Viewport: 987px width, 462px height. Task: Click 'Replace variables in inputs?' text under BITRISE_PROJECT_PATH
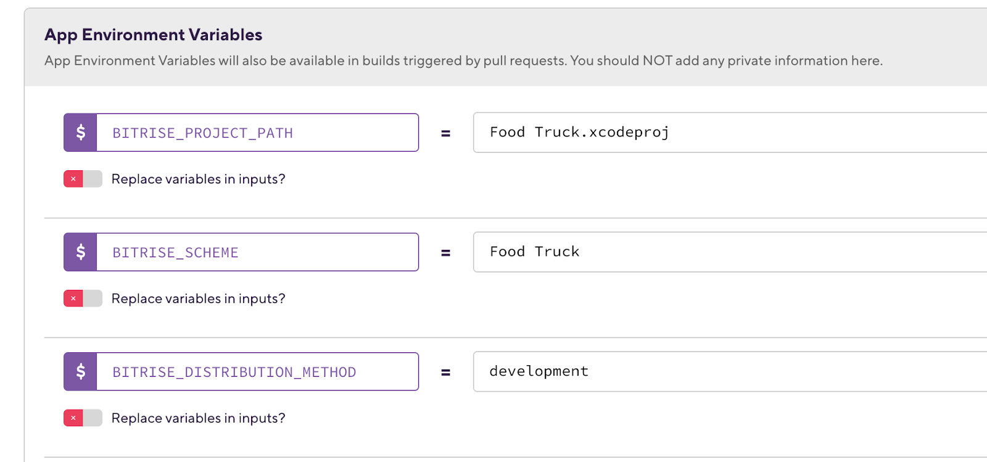pyautogui.click(x=199, y=179)
